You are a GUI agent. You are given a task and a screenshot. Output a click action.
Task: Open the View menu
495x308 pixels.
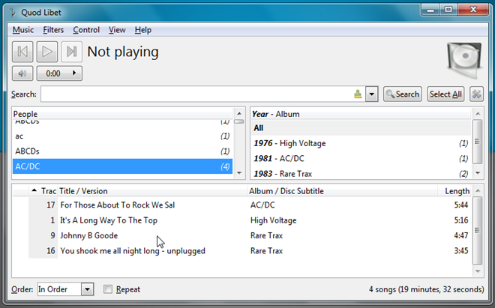pos(117,30)
